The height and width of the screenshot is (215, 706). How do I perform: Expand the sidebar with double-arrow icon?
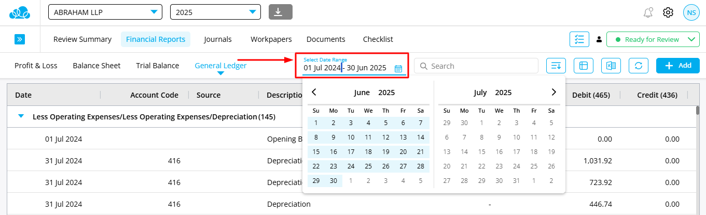(x=20, y=39)
